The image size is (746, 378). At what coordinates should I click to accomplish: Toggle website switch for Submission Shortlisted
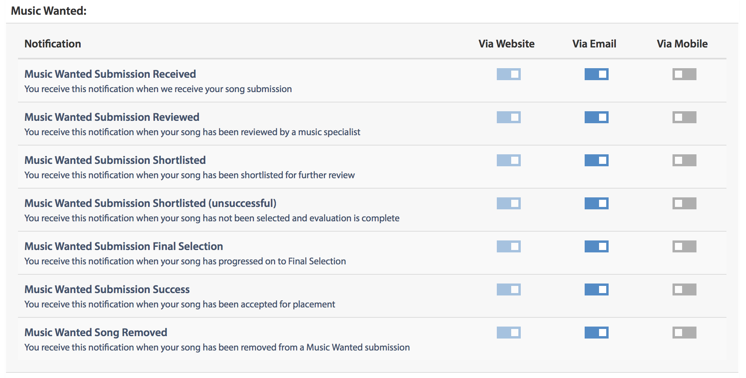(508, 160)
